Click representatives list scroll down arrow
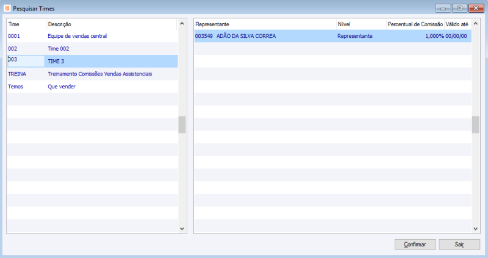The image size is (488, 258). tap(476, 229)
